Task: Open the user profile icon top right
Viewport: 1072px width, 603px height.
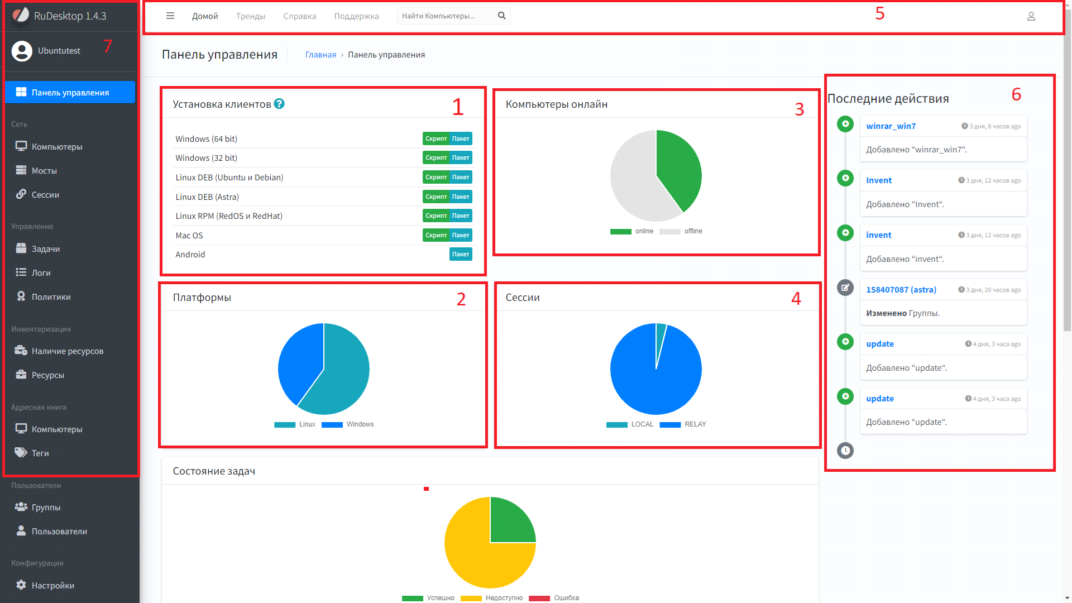Action: tap(1031, 17)
